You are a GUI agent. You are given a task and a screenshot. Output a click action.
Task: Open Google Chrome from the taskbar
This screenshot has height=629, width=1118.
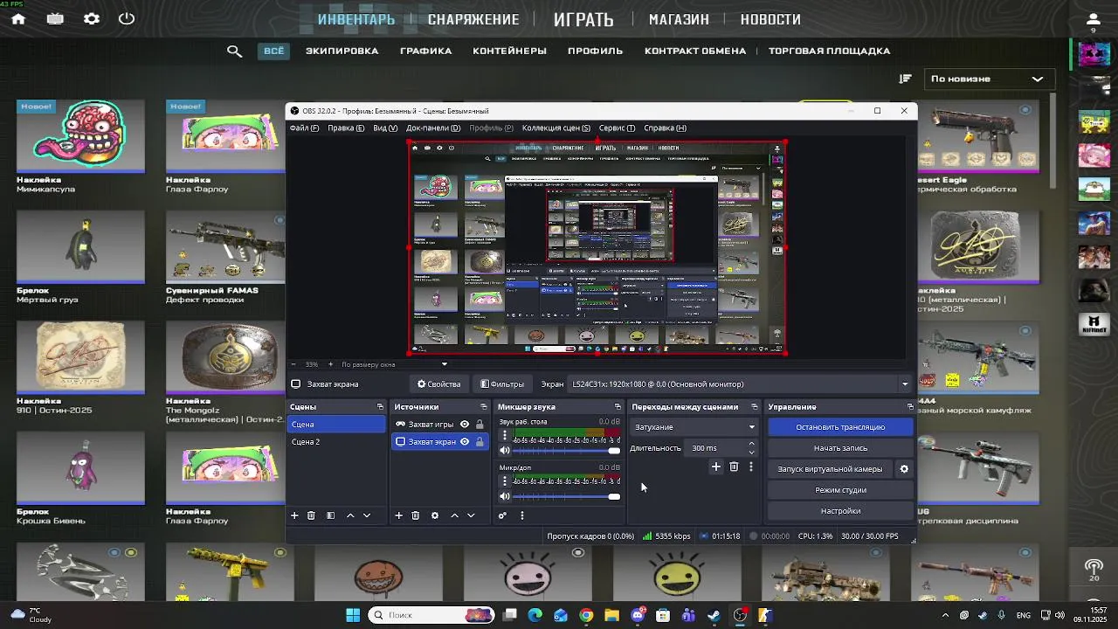(x=586, y=615)
